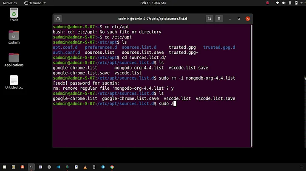Click the volume speaker icon
The width and height of the screenshot is (306, 171).
[284, 3]
